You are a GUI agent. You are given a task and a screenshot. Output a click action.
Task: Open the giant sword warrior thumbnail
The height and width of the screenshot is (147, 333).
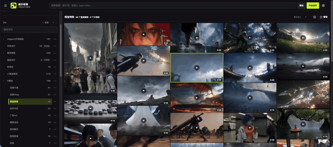click(x=197, y=128)
